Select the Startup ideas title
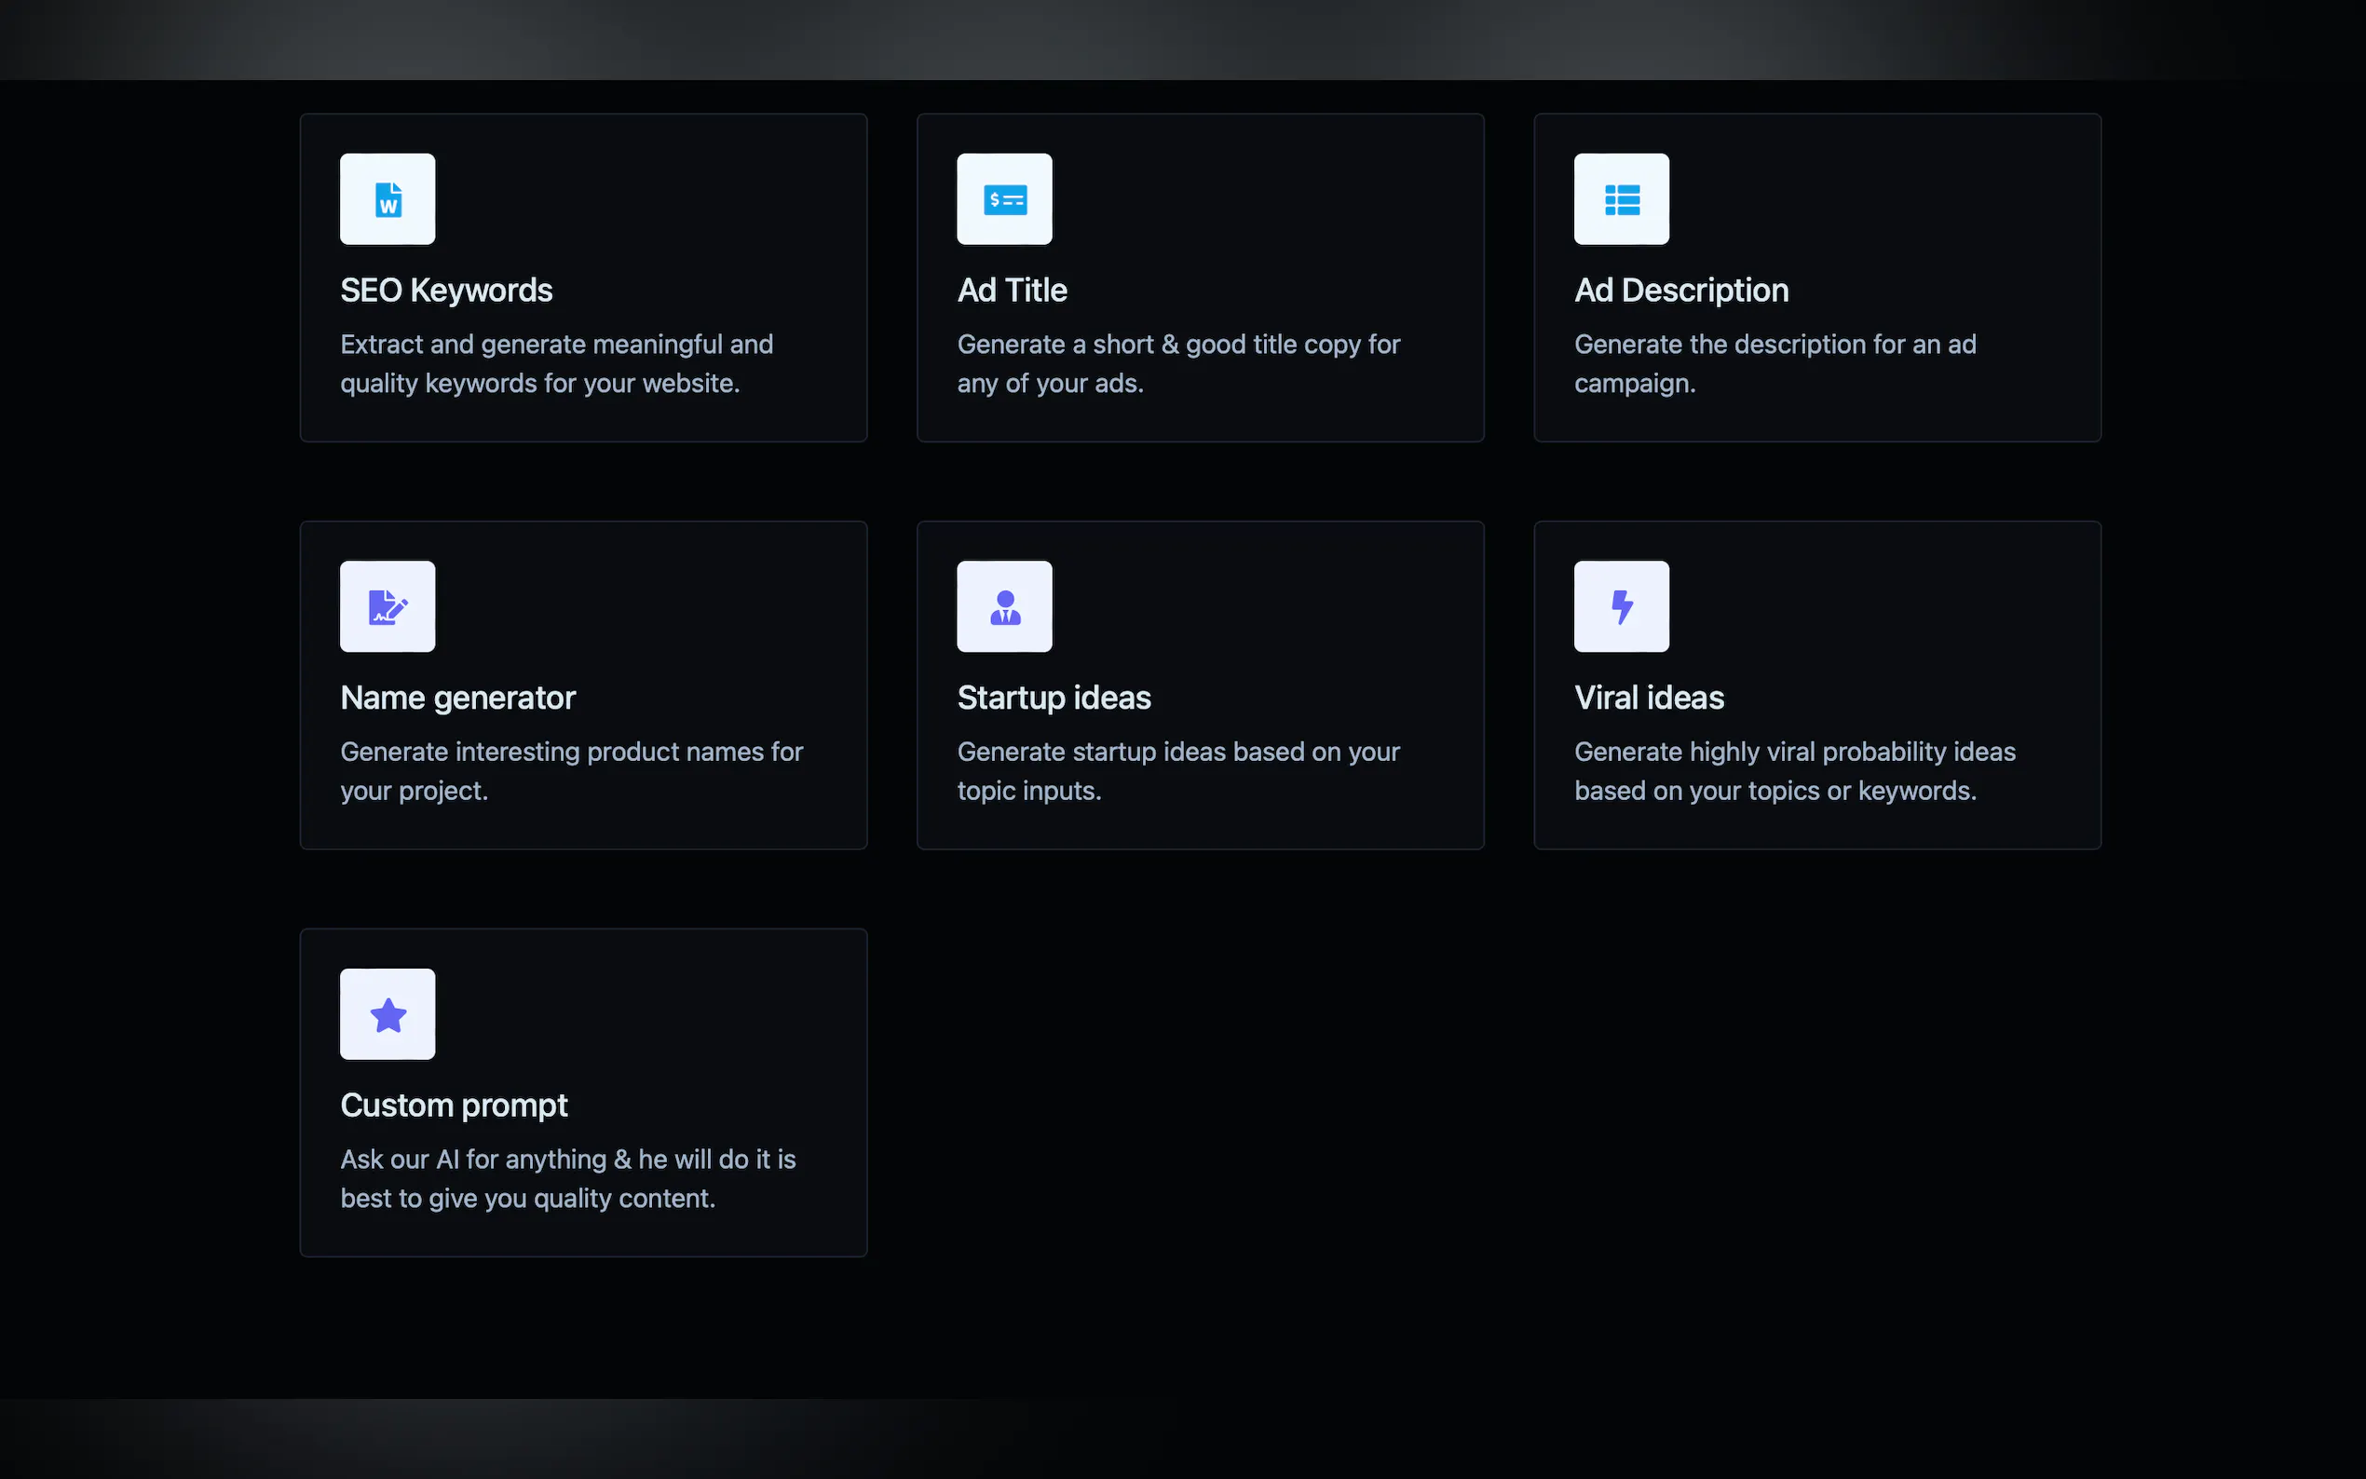 pyautogui.click(x=1054, y=698)
